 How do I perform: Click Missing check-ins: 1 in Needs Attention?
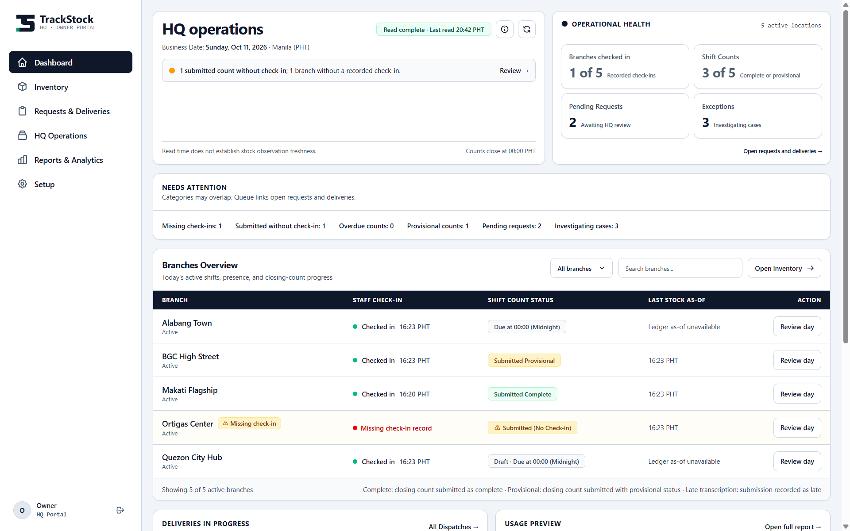pyautogui.click(x=192, y=226)
